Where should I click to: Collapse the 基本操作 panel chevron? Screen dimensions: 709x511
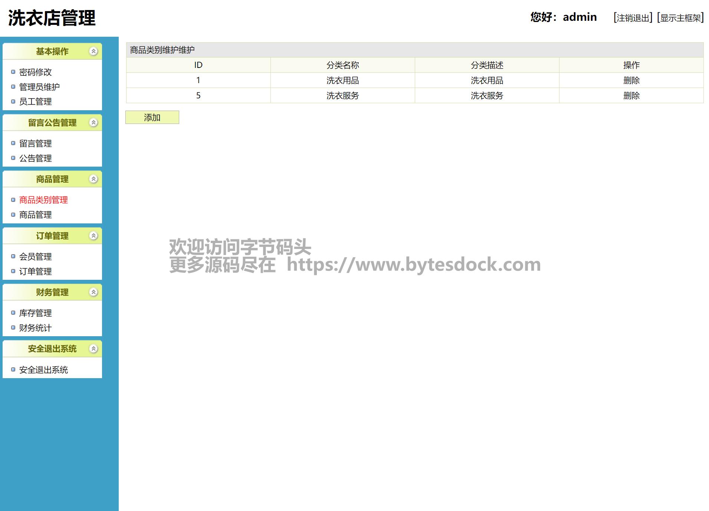click(93, 51)
